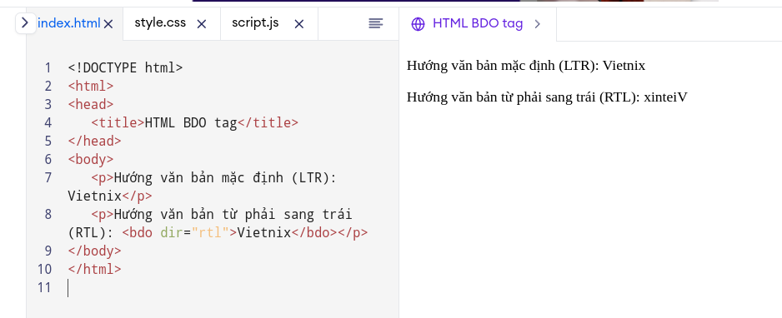The width and height of the screenshot is (782, 318).
Task: Click the DOCTYPE html line in the editor
Action: 125,67
